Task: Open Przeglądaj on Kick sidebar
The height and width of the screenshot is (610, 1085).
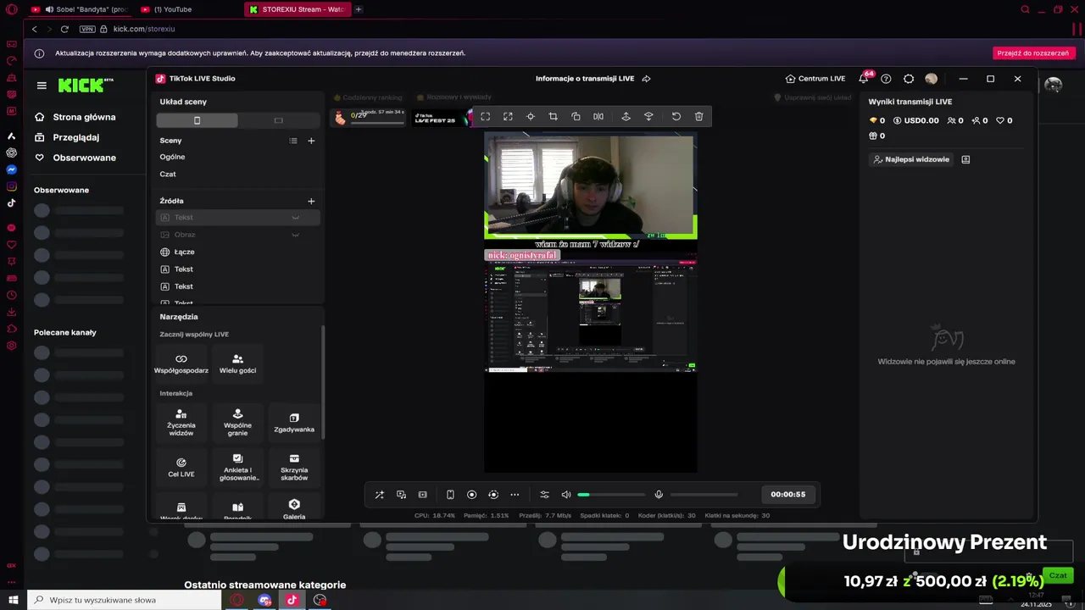Action: pos(67,137)
